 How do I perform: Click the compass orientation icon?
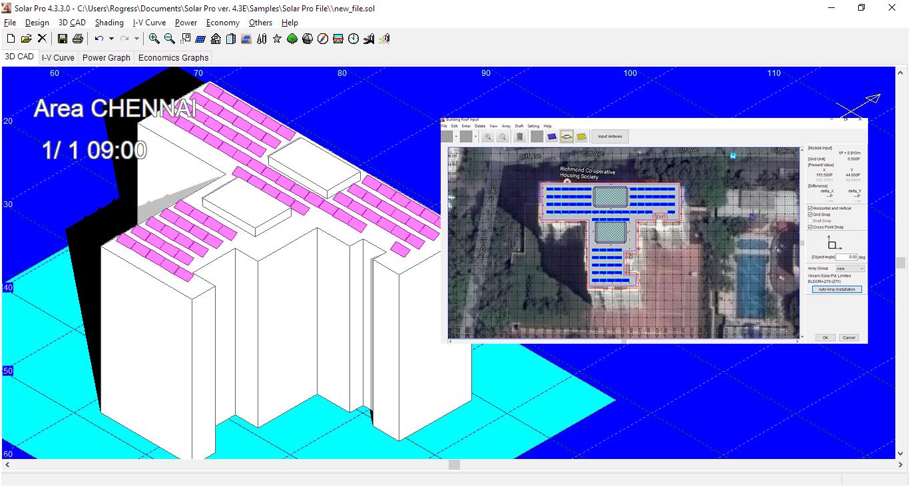point(323,39)
